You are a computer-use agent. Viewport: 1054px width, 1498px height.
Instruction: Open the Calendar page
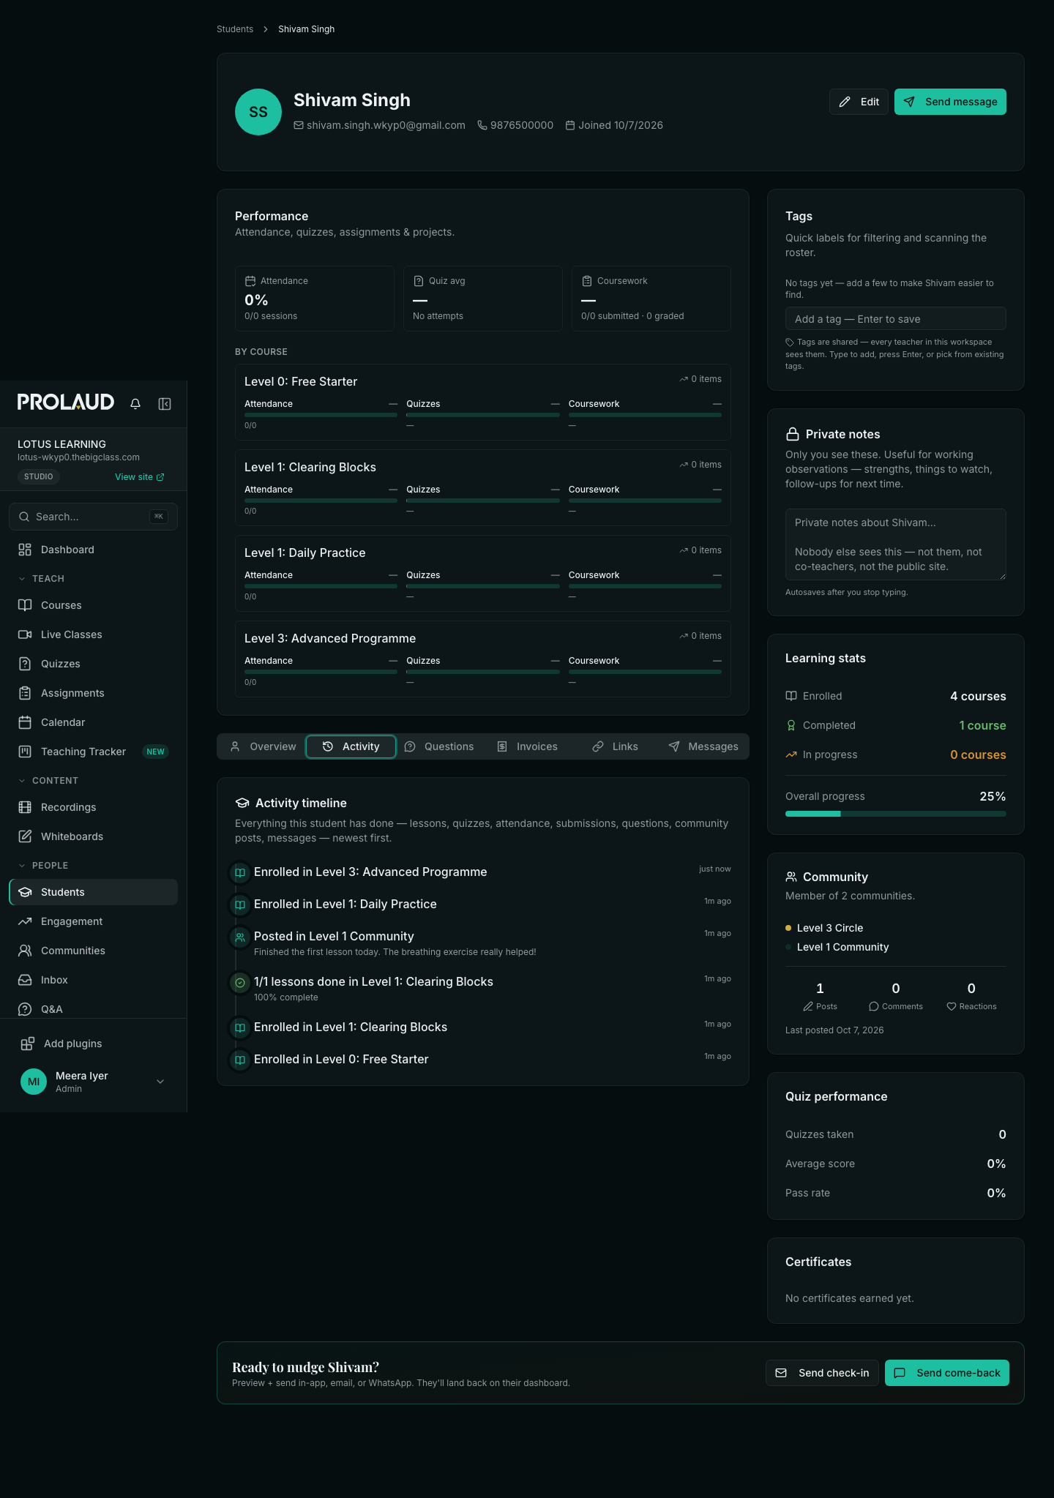pos(93,722)
